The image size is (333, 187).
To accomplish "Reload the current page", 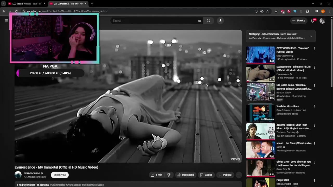I will tap(16, 11).
